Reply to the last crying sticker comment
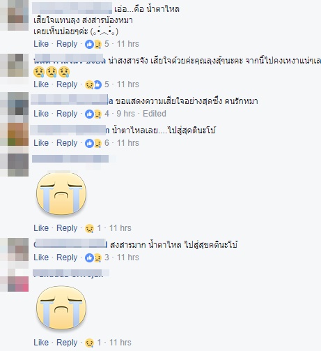 pos(67,343)
